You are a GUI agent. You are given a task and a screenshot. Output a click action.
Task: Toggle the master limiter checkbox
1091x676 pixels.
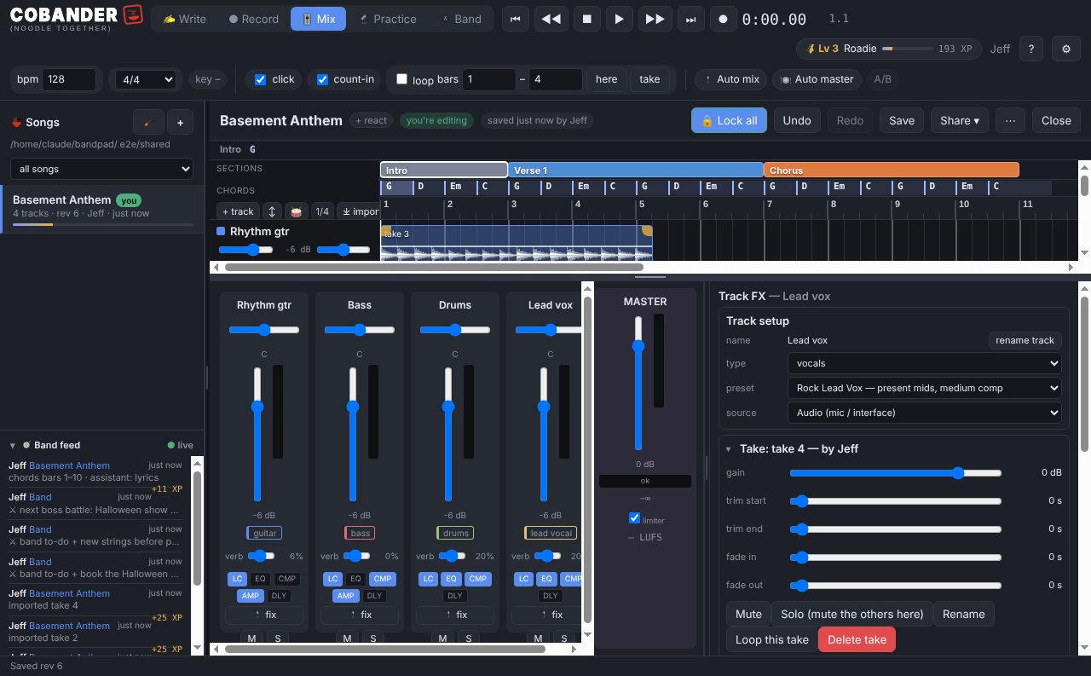[634, 518]
